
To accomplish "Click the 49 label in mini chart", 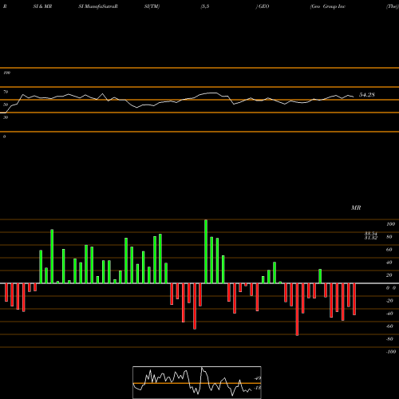I will pyautogui.click(x=258, y=378).
